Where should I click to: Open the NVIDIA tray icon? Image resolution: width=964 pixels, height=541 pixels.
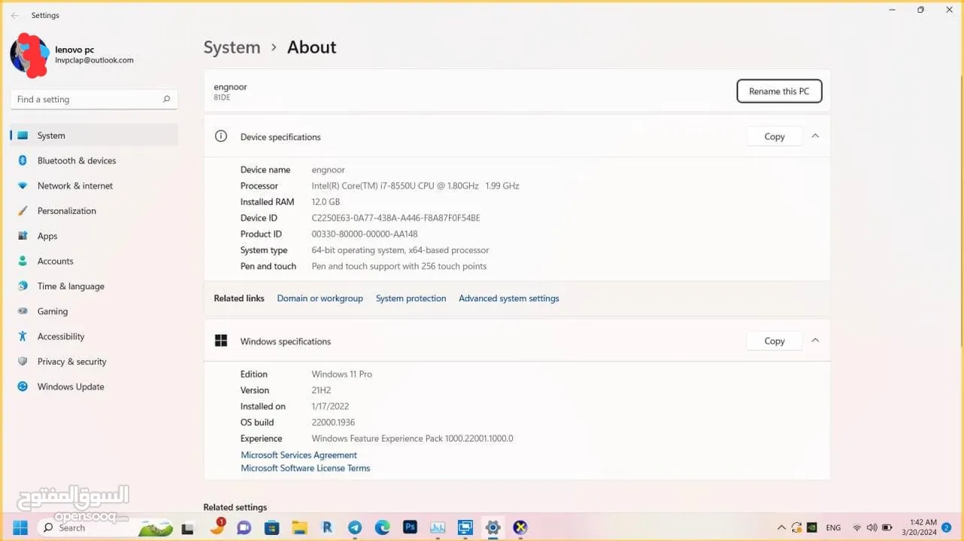[813, 527]
